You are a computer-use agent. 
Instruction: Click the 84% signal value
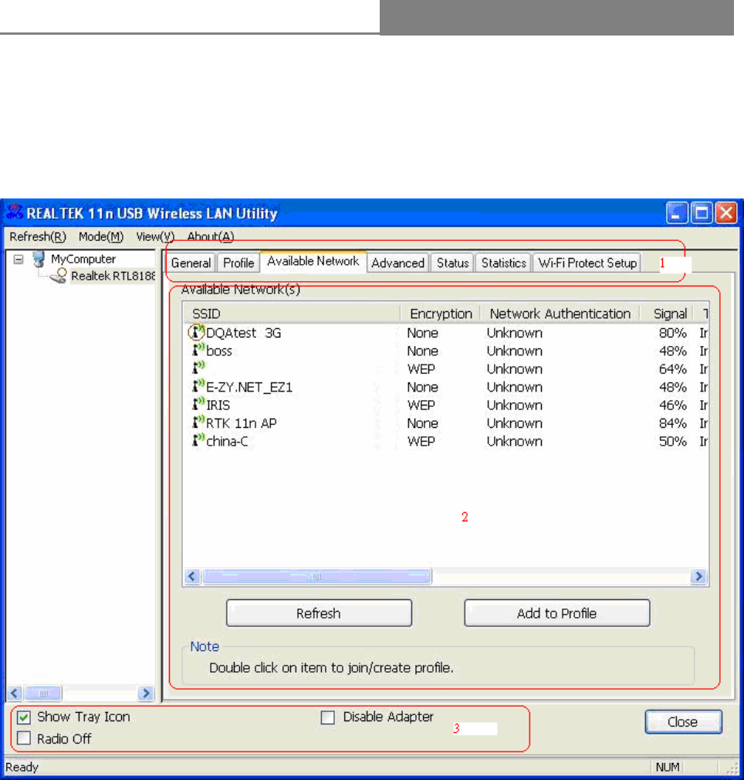tap(672, 423)
